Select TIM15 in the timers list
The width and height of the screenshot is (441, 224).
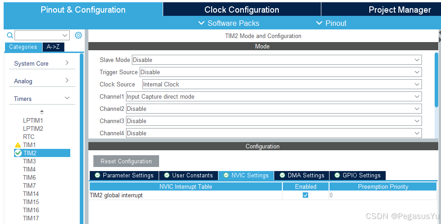click(31, 202)
